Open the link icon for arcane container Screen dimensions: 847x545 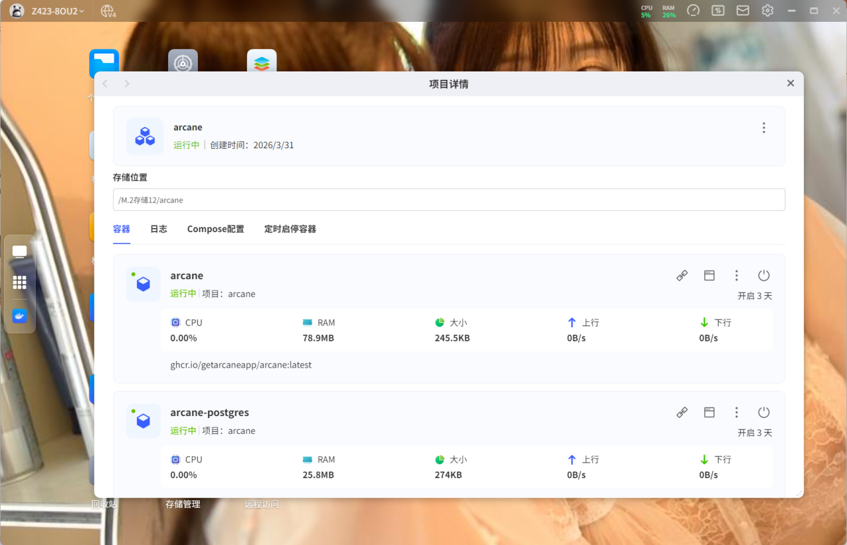[682, 276]
